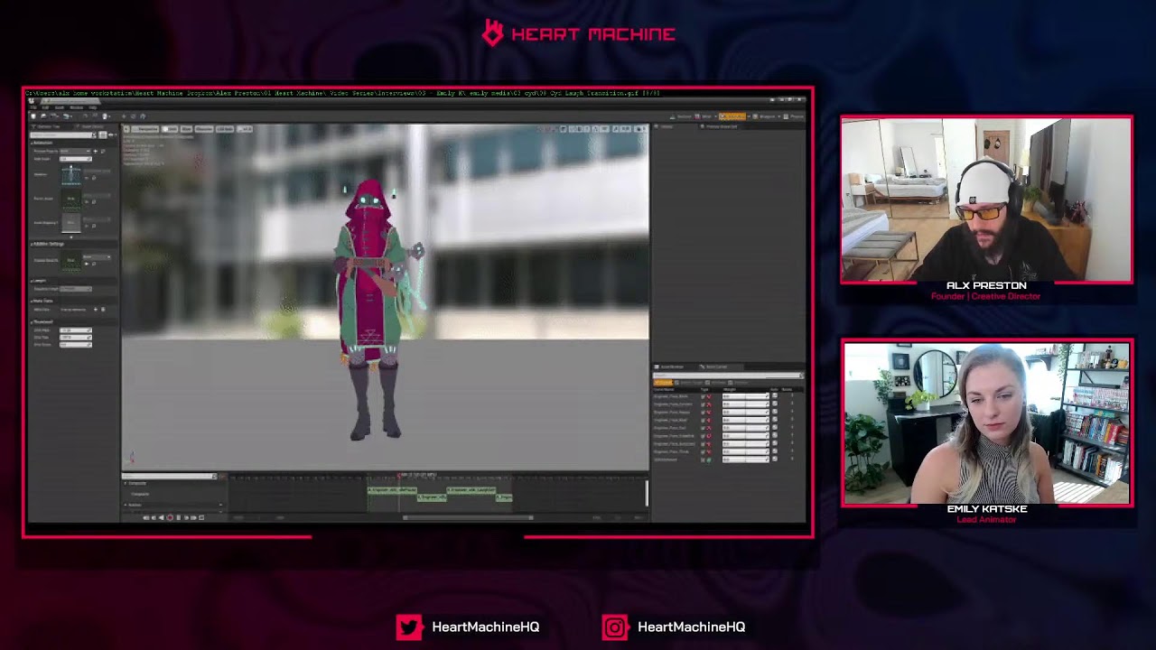The image size is (1156, 650).
Task: Open the Blueprint editing mode
Action: (765, 116)
